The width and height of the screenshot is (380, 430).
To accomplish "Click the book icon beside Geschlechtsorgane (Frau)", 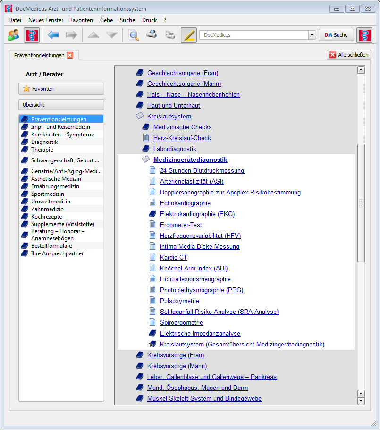I will pos(140,73).
